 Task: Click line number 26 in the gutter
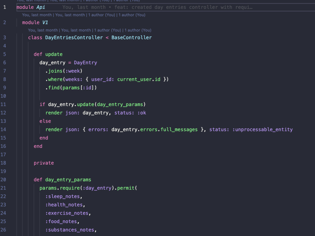[3, 230]
